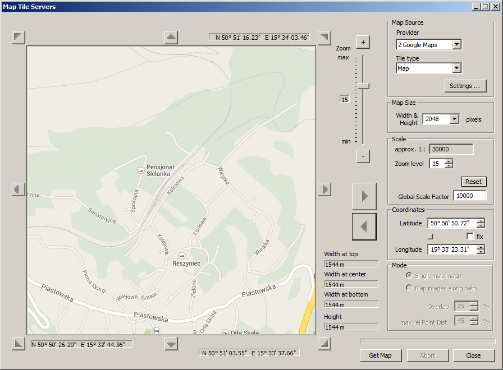Click the zoom slider handle

(363, 86)
